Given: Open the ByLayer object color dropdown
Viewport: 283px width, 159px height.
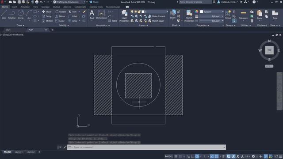Looking at the screenshot, I should 212,11.
